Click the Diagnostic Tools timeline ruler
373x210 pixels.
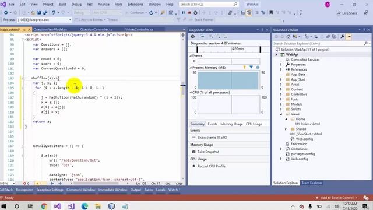pyautogui.click(x=228, y=49)
